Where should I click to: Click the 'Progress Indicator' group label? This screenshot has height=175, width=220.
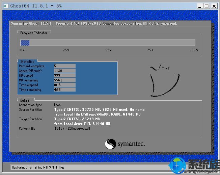pyautogui.click(x=34, y=33)
